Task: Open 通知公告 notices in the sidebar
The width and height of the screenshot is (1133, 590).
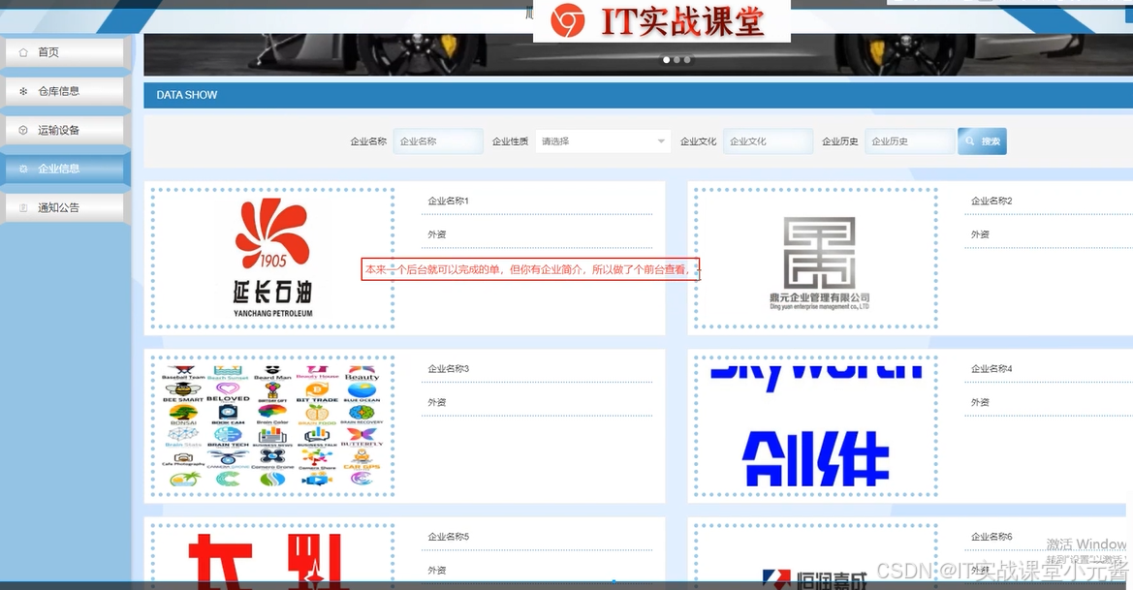Action: coord(65,207)
